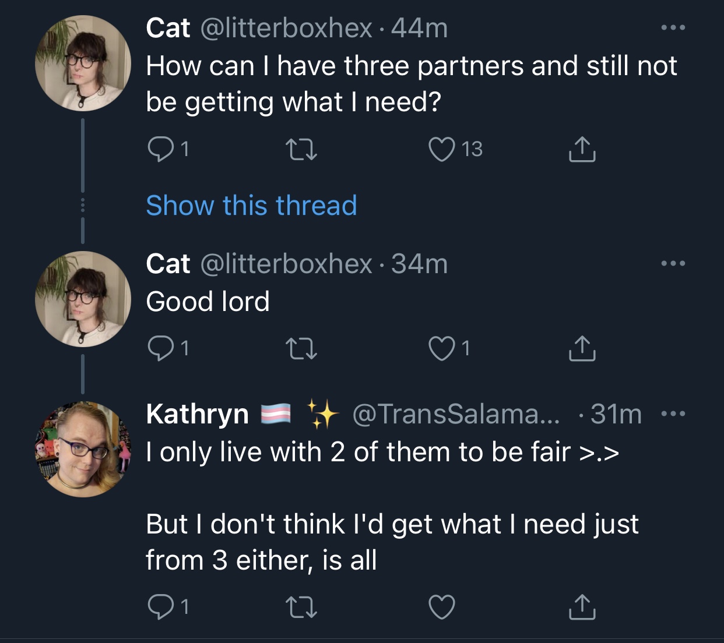This screenshot has width=724, height=643.
Task: Like Kathryn's tweet
Action: (x=441, y=608)
